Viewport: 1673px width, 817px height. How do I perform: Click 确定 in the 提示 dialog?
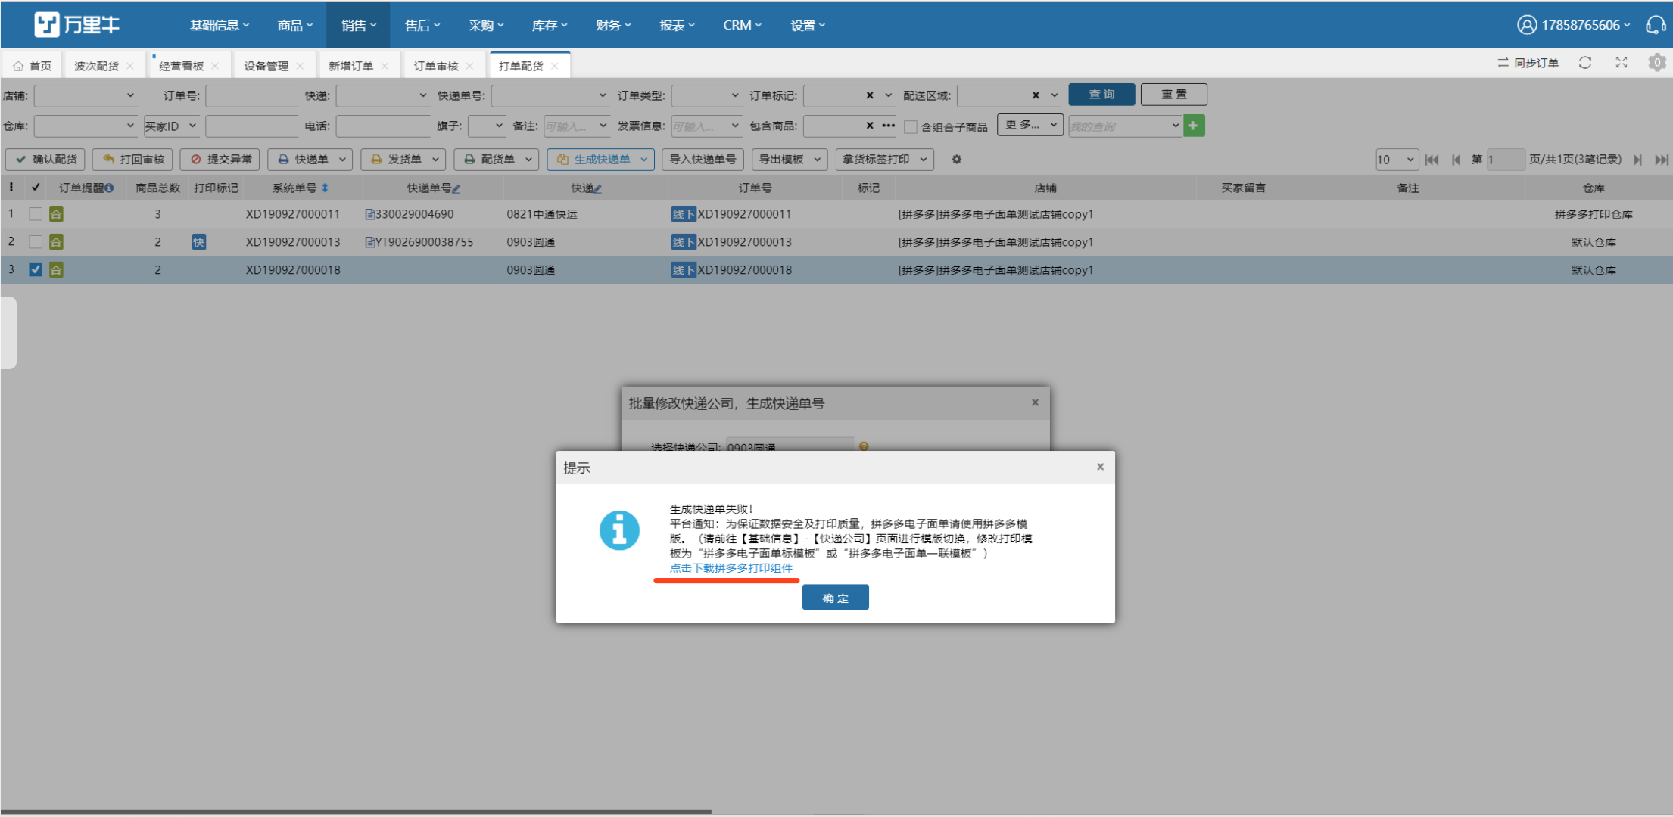[835, 598]
